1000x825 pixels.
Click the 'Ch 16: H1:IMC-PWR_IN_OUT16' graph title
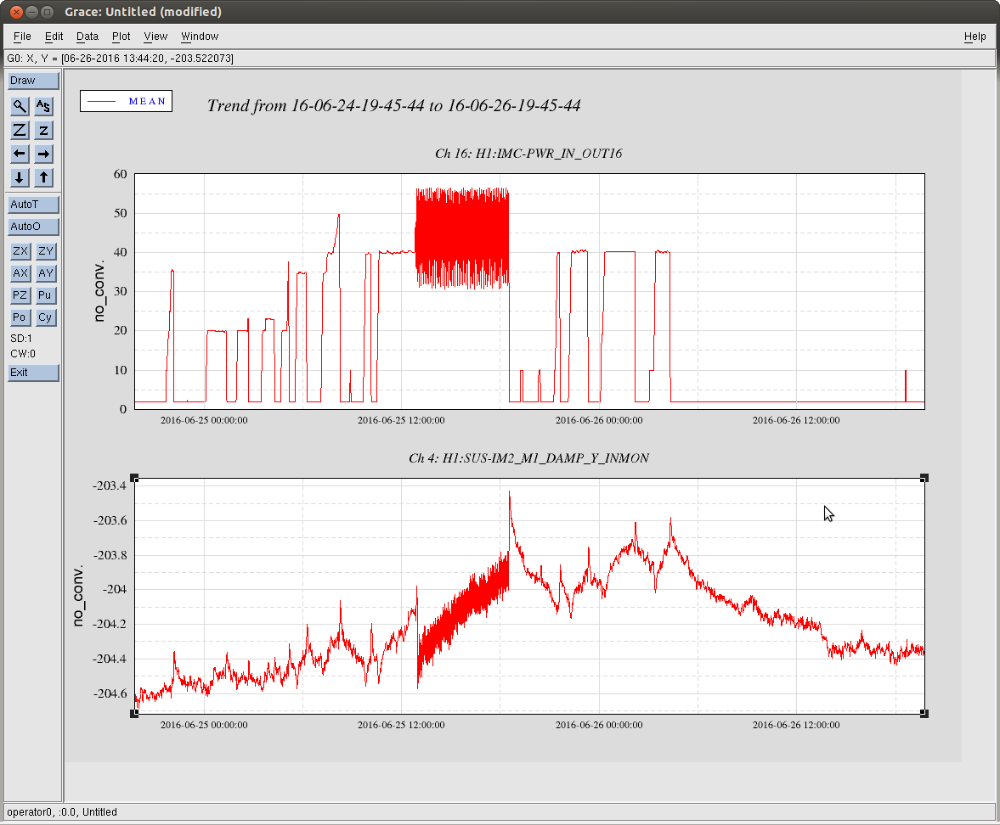[528, 154]
